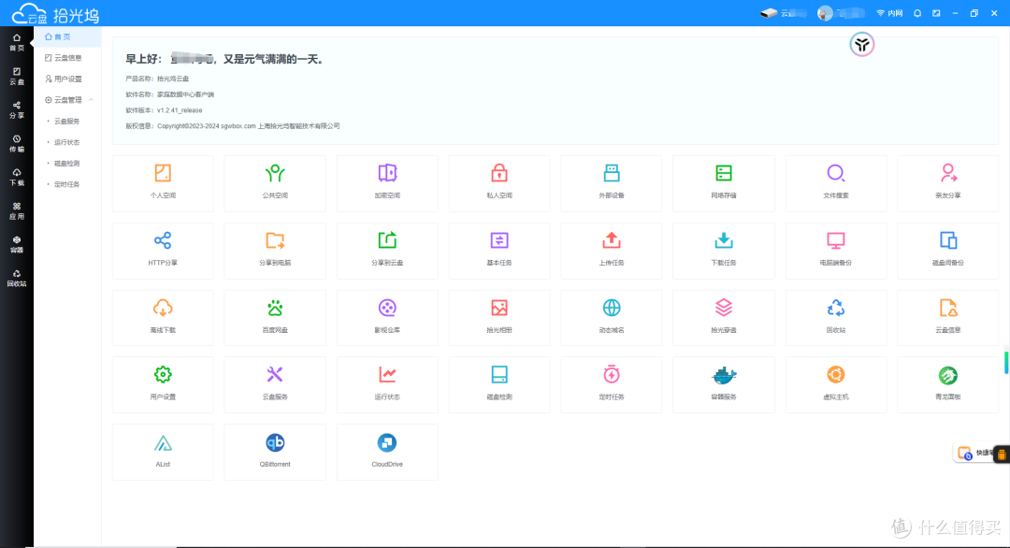Open the 网络存储 tile
This screenshot has height=548, width=1010.
click(x=723, y=183)
